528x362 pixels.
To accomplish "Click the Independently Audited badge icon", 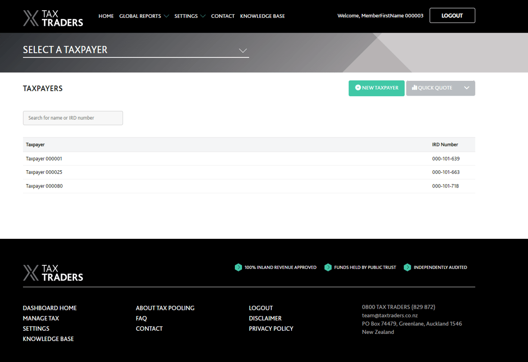I will 407,267.
